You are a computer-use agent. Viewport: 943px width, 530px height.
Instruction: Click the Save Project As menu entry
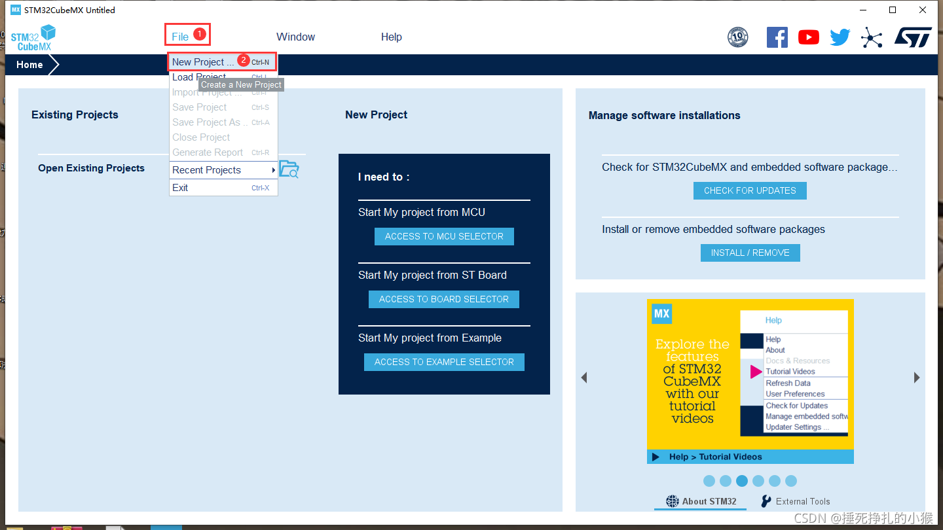click(x=223, y=122)
